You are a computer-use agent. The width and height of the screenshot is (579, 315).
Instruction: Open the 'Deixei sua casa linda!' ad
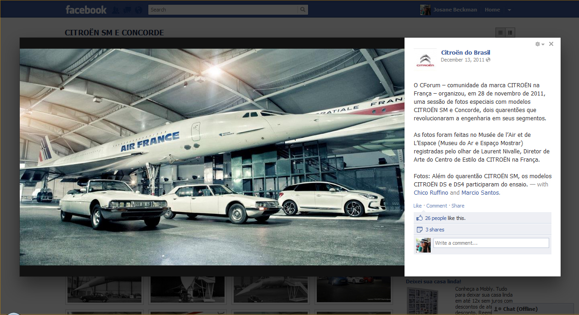(433, 281)
